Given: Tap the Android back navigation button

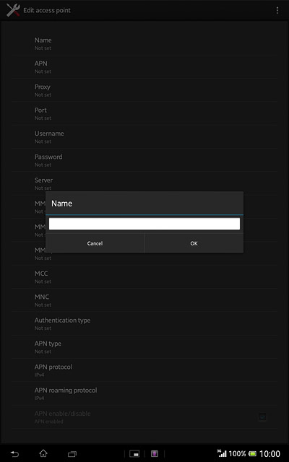Looking at the screenshot, I should click(x=14, y=454).
